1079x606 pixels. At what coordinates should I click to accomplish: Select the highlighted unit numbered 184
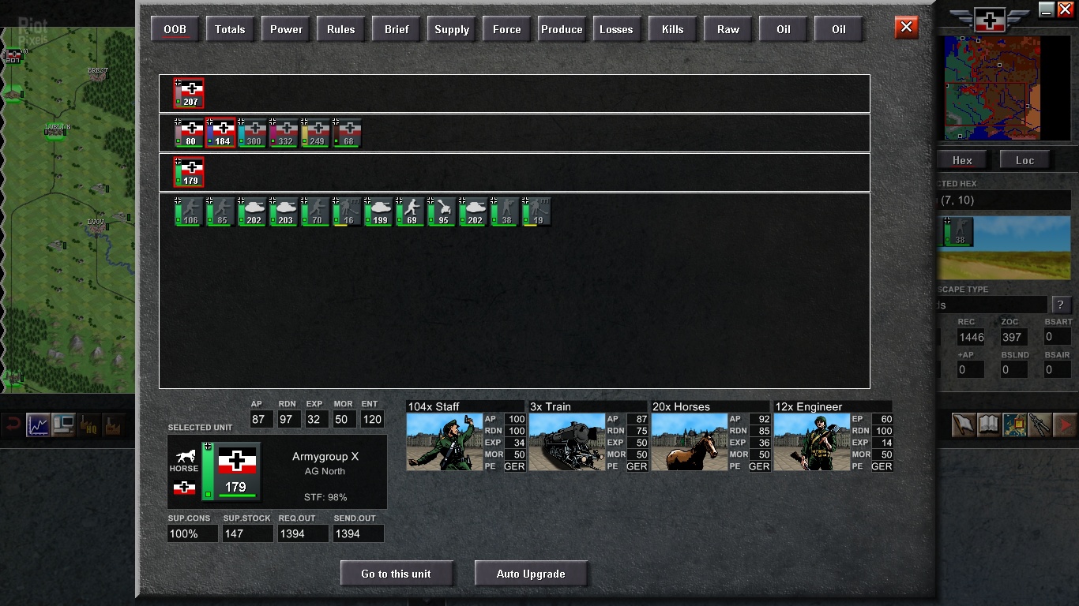point(221,133)
